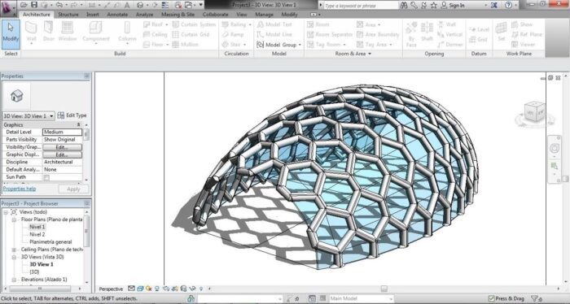
Task: Choose the Ceiling tool
Action: click(156, 34)
